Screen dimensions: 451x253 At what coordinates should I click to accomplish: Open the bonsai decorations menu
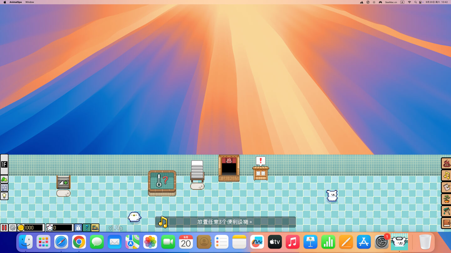click(446, 199)
